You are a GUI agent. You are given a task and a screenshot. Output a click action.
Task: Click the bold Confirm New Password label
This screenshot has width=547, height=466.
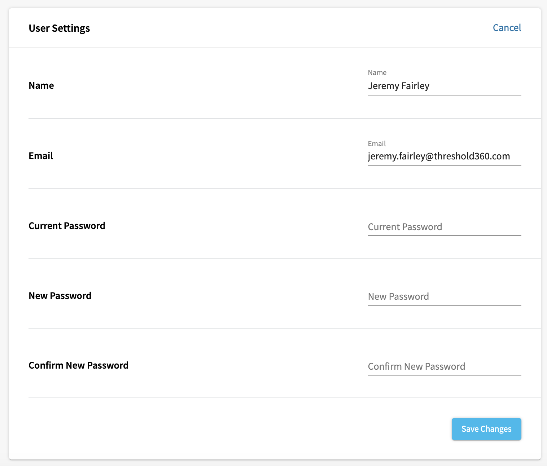pyautogui.click(x=79, y=365)
